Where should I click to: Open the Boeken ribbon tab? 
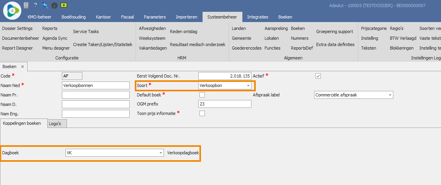tap(285, 17)
